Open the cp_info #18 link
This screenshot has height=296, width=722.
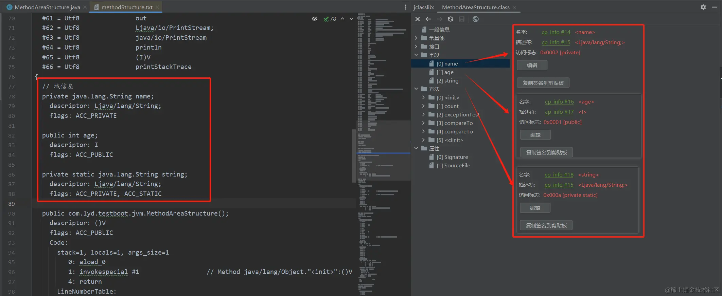pyautogui.click(x=559, y=174)
